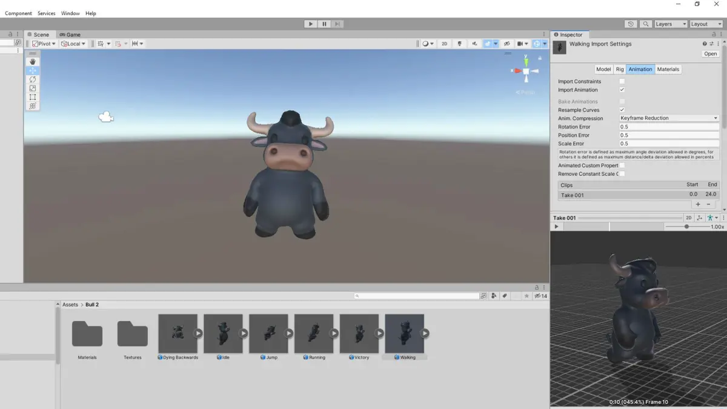Click the Rotation Error input field
The height and width of the screenshot is (409, 727).
[x=669, y=127]
